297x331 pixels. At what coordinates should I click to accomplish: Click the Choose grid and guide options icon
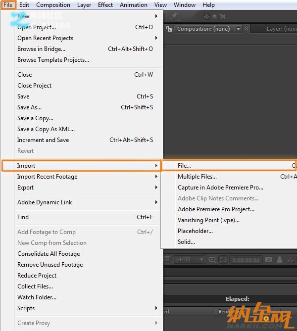pyautogui.click(x=212, y=259)
